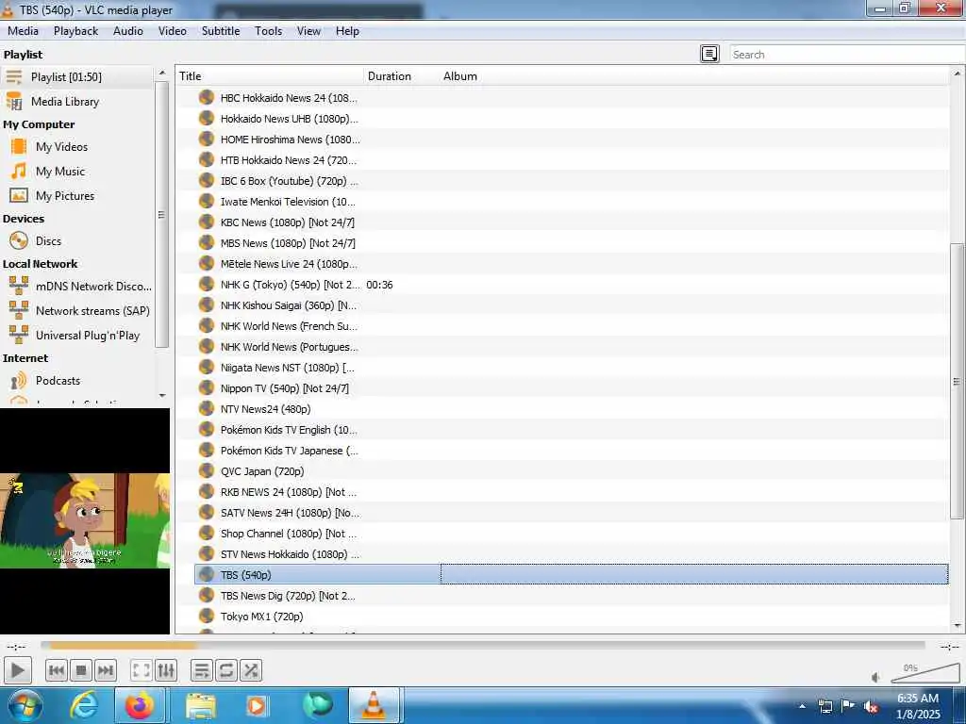Click sidebar scrollbar down arrow
Screen dimensions: 966x724
(162, 395)
